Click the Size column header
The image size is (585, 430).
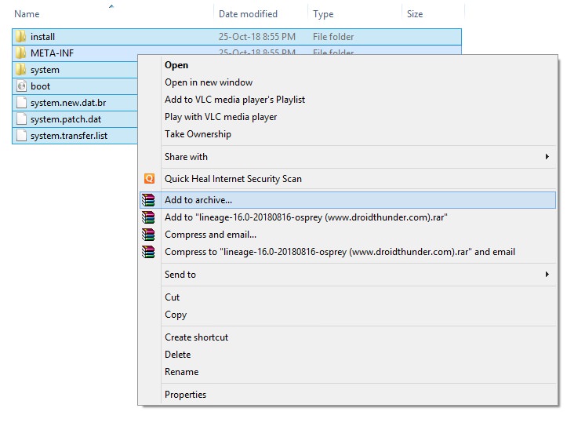[415, 14]
